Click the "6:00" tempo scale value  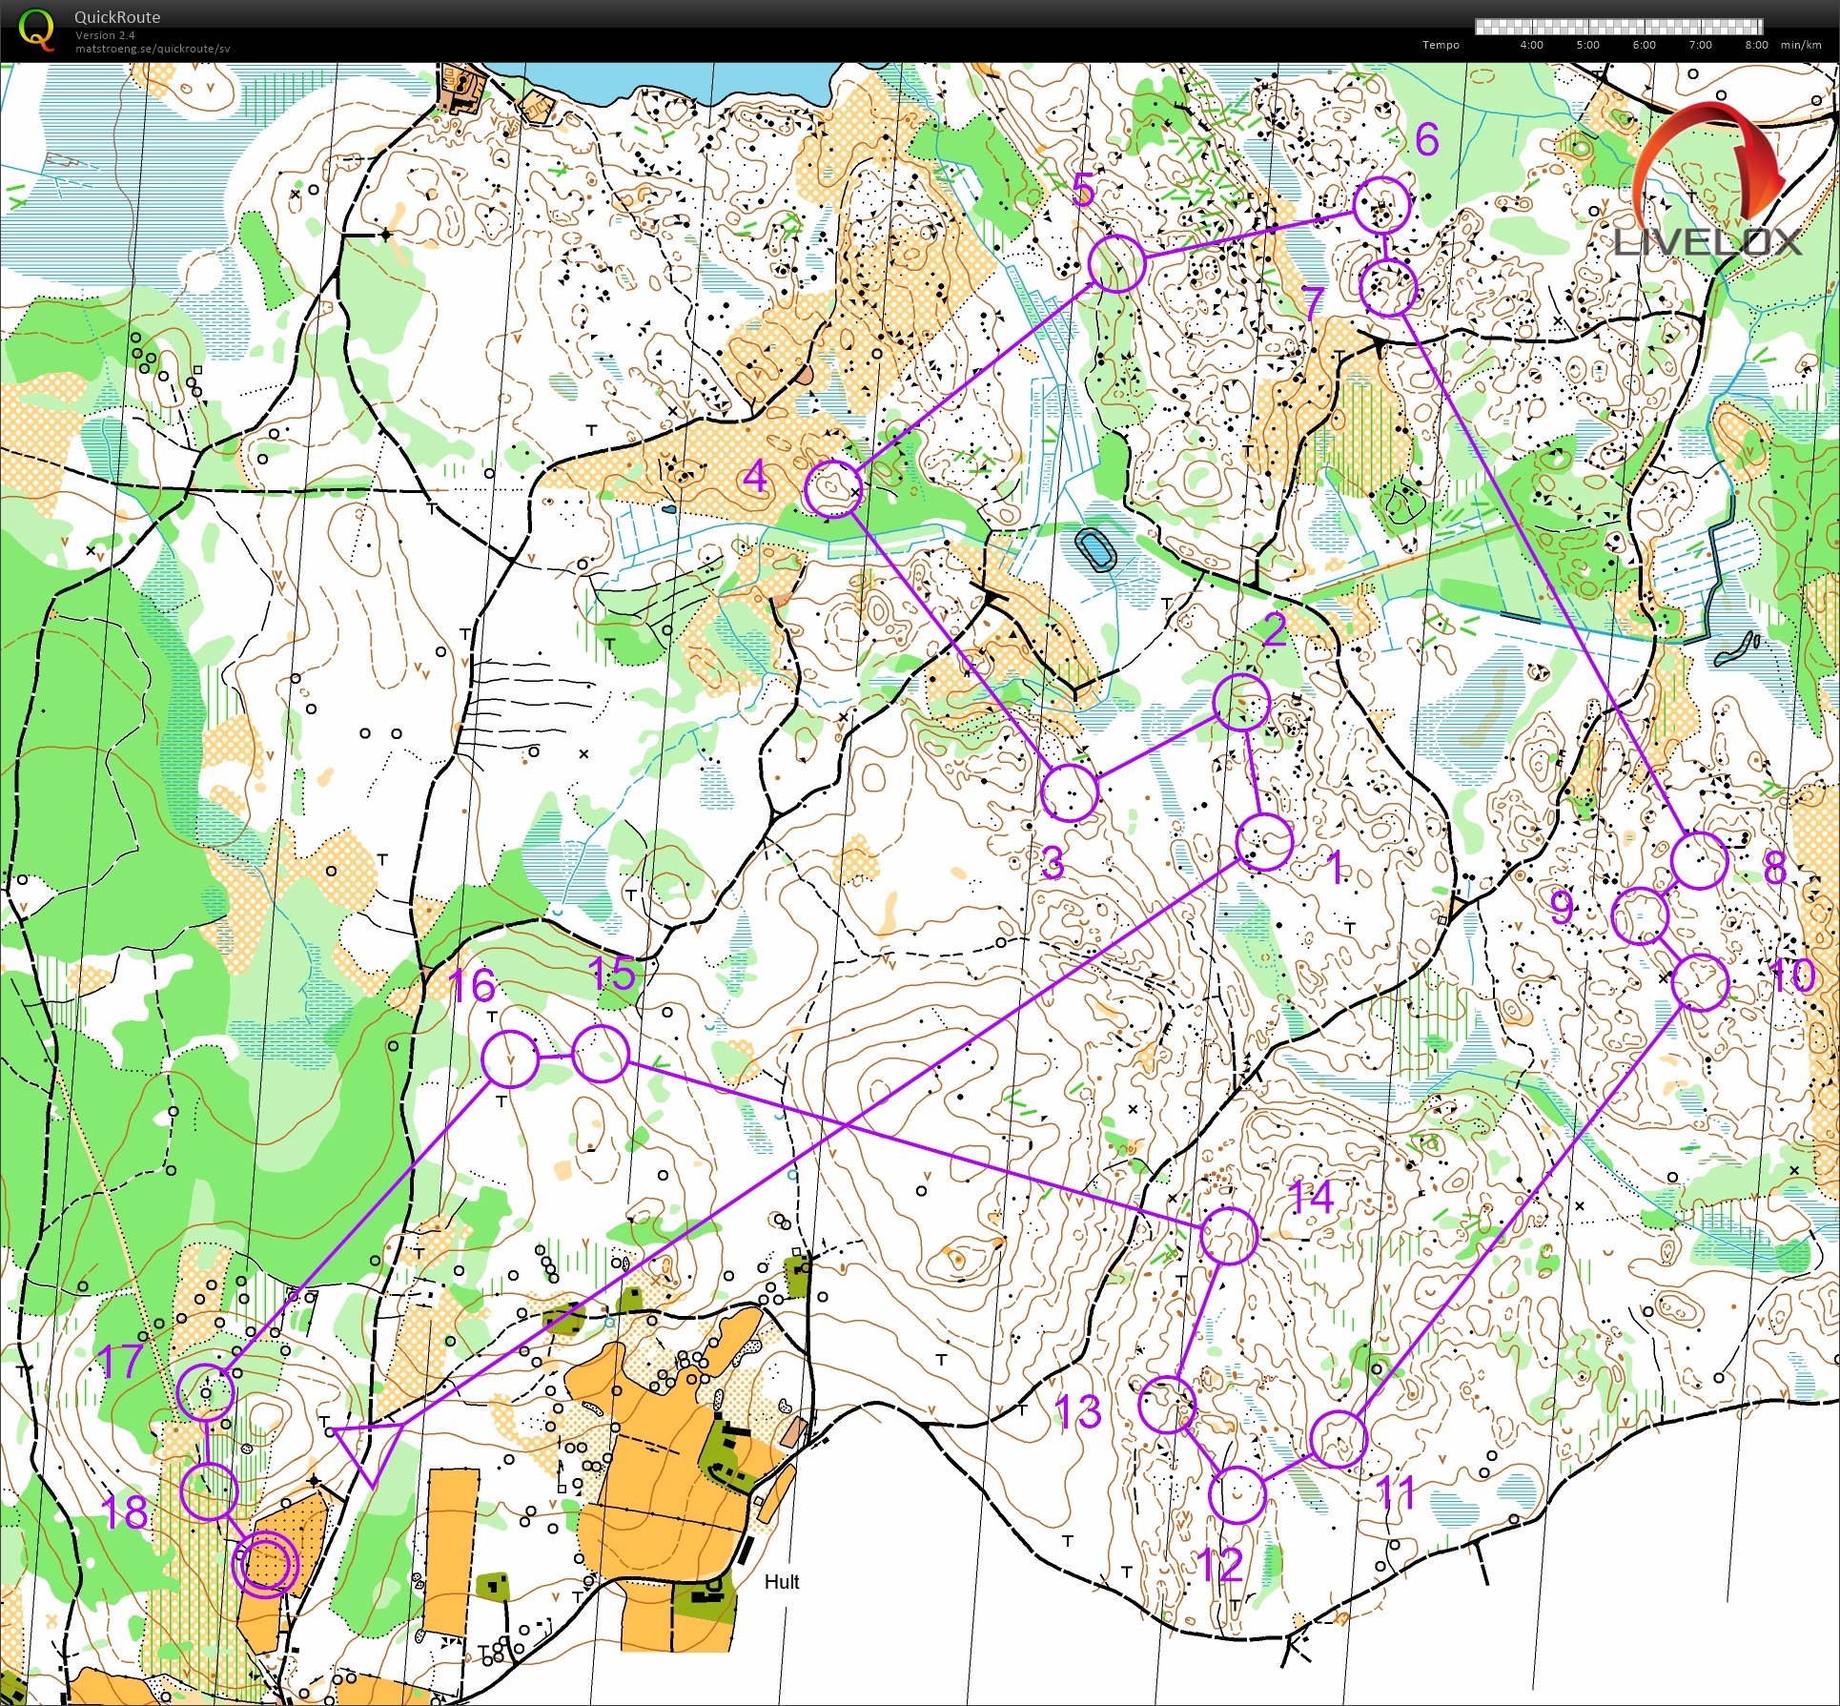pos(1644,45)
